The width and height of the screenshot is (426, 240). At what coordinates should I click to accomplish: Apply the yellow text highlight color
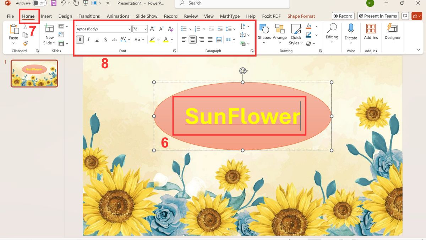(152, 39)
